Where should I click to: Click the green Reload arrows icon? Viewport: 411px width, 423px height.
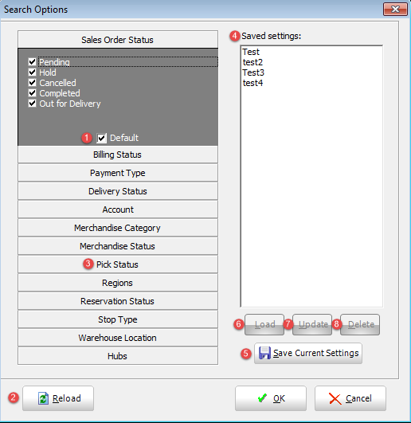[x=43, y=398]
